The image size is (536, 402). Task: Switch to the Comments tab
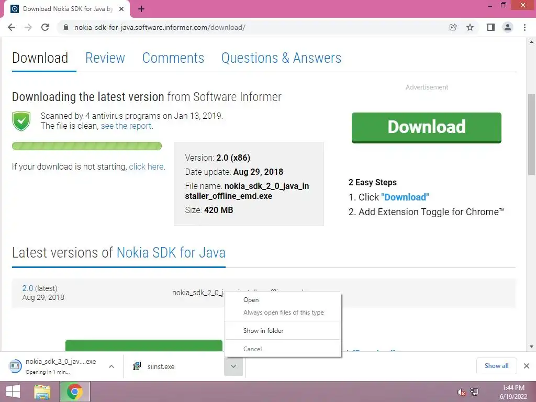point(173,58)
